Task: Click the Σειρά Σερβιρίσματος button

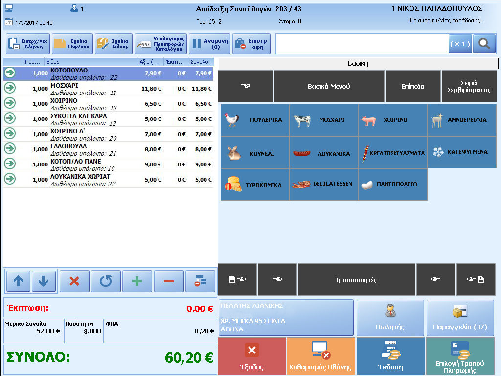Action: 469,86
